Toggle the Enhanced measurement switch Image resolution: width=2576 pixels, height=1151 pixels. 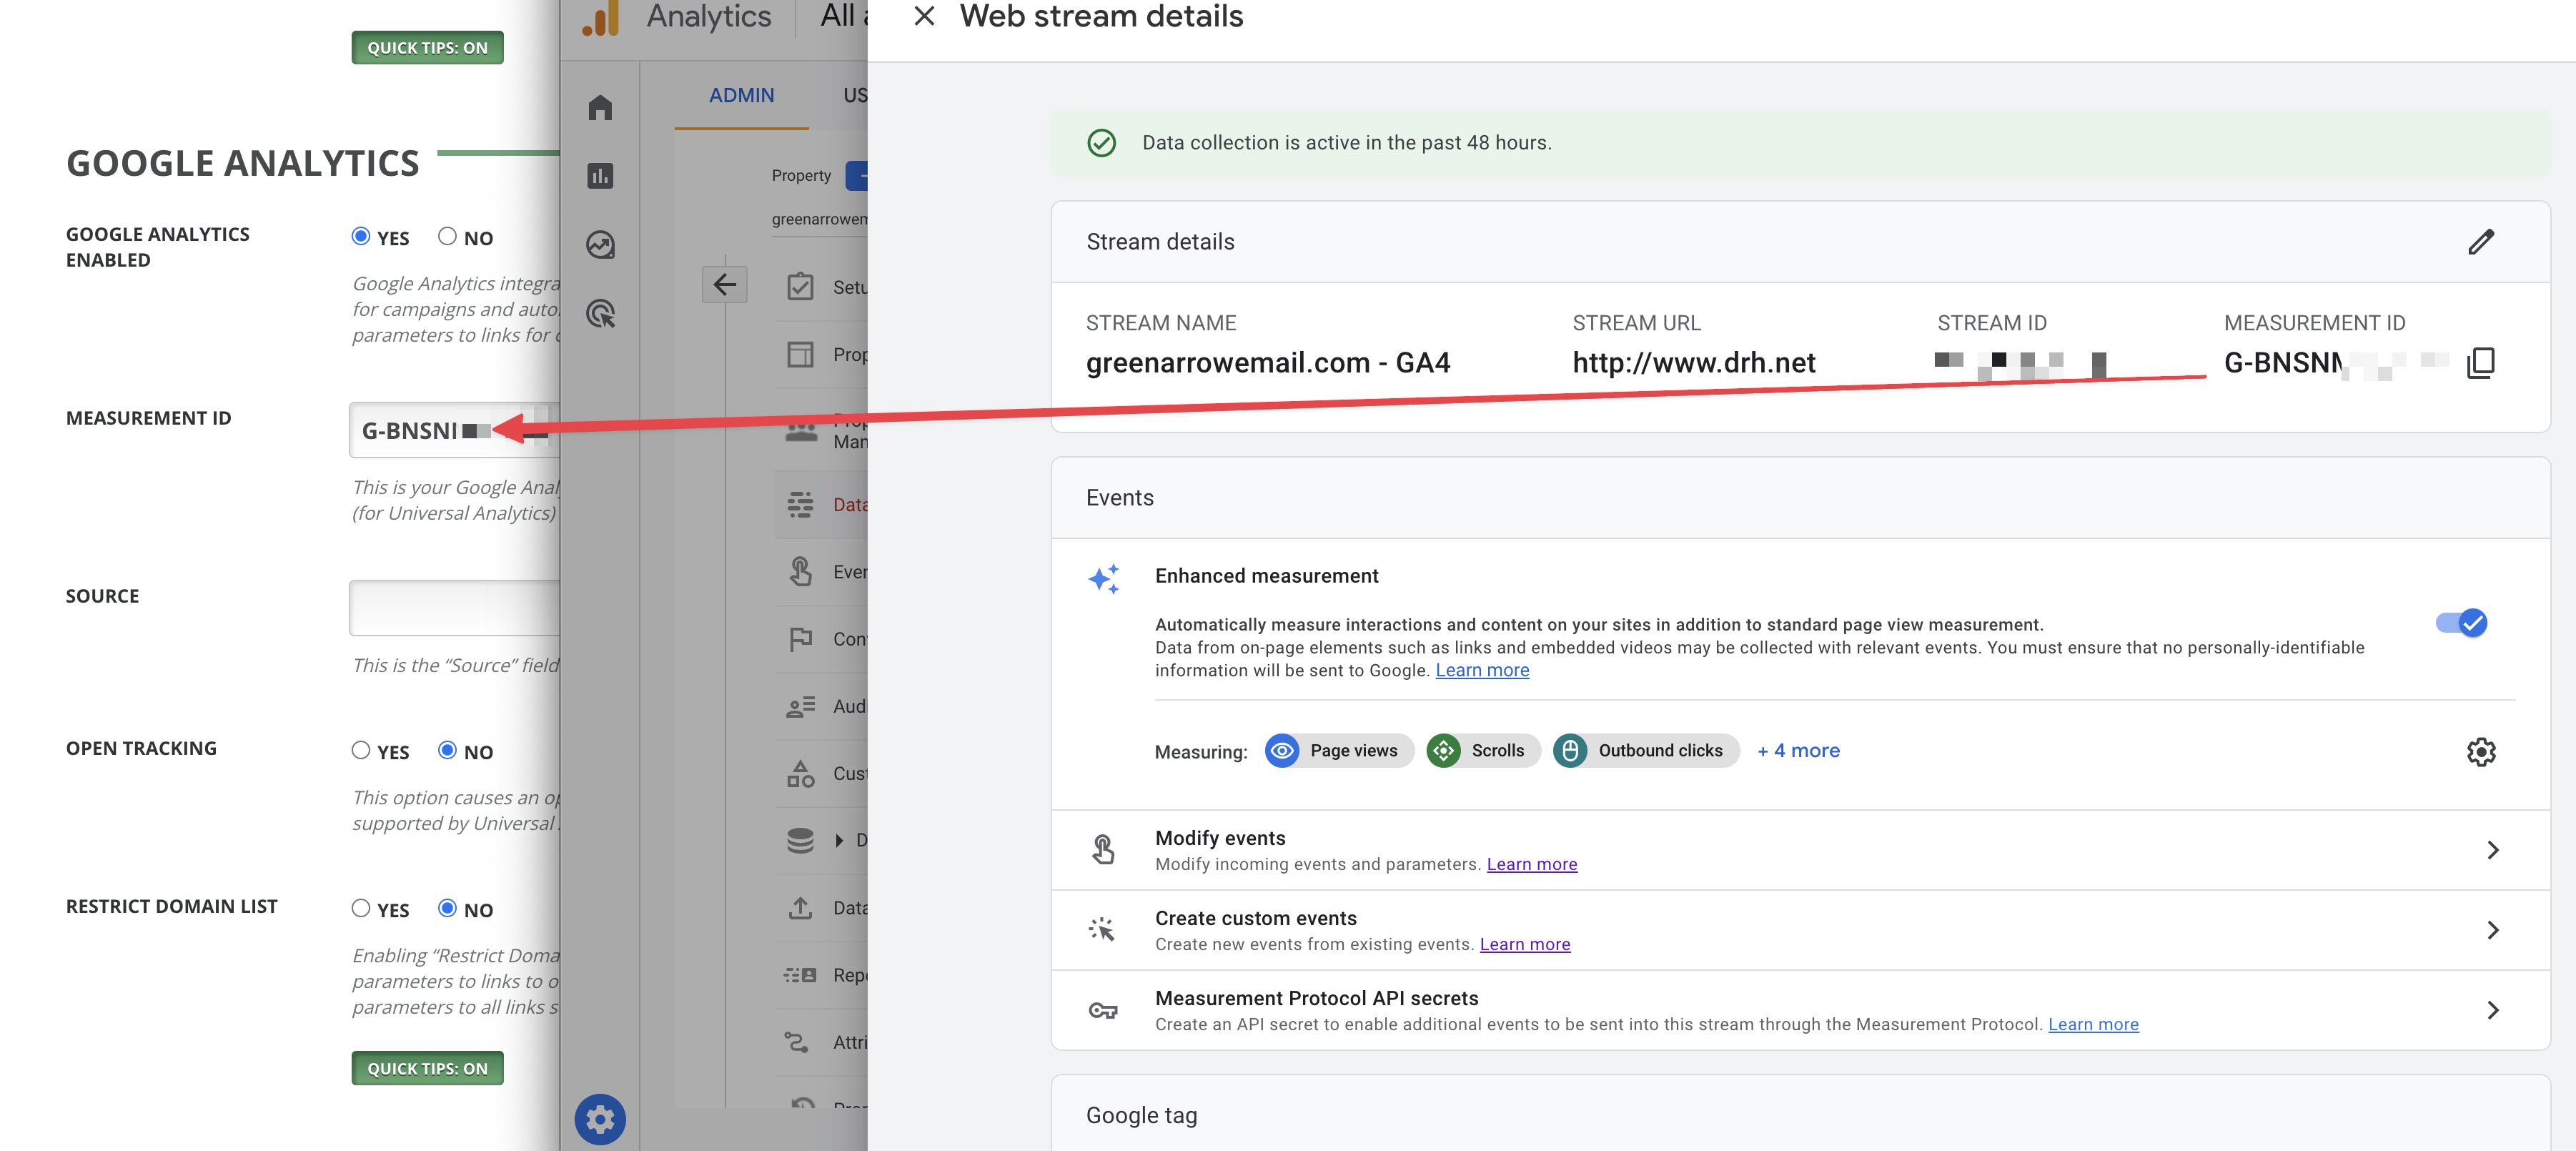tap(2461, 623)
